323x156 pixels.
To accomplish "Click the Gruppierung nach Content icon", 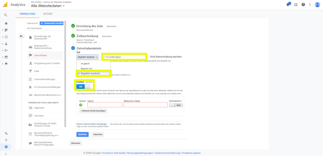I will tap(30, 63).
